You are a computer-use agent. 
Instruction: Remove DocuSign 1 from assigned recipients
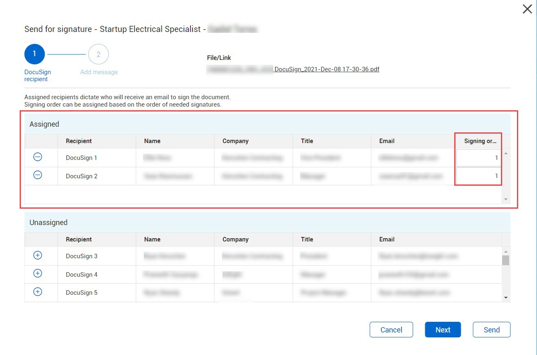pos(37,157)
